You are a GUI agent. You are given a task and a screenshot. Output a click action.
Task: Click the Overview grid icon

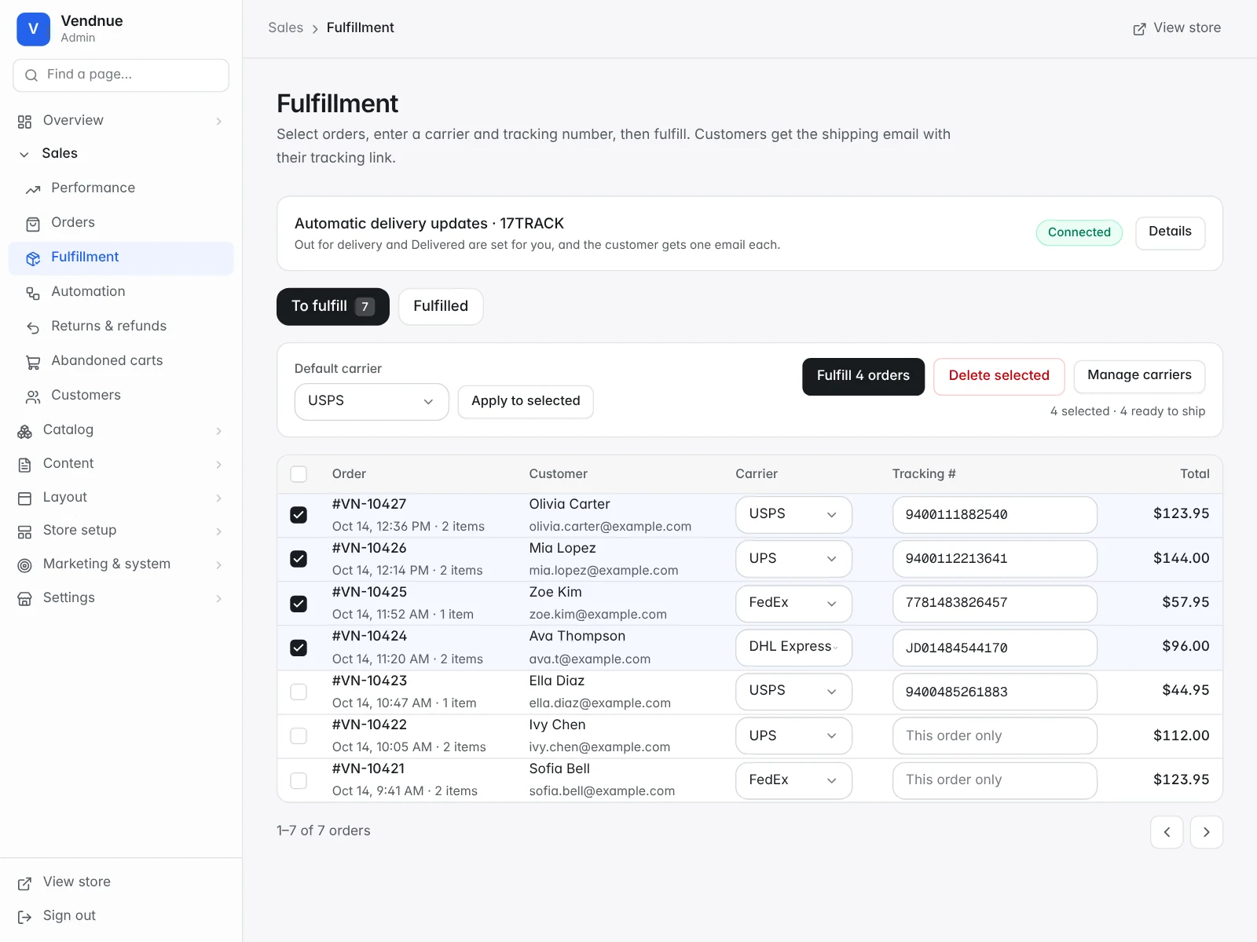click(x=25, y=122)
